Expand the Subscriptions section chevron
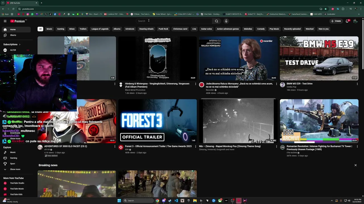Viewport: 364px width, 204px height. pos(20,44)
